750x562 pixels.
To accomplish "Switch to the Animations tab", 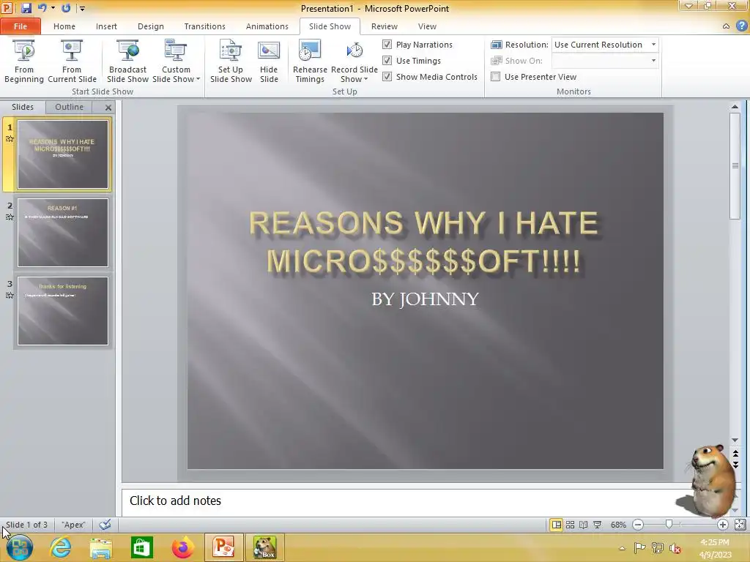I will [x=267, y=26].
